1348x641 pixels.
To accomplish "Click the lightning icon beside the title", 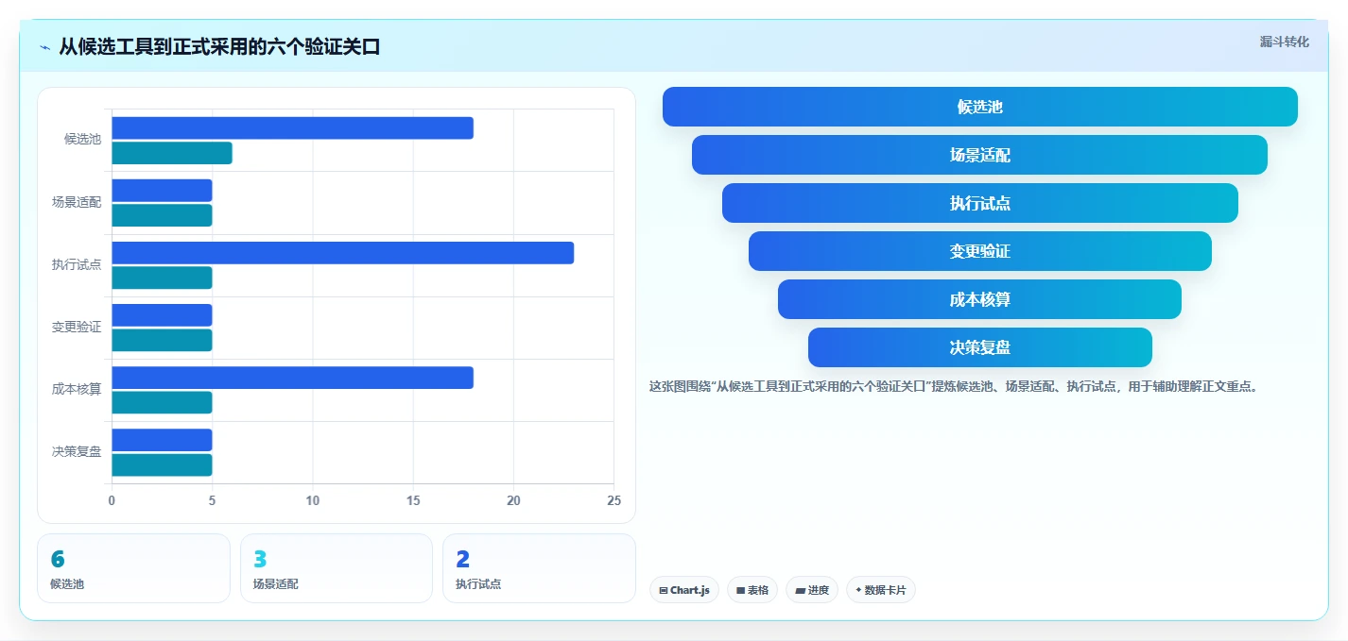I will tap(45, 47).
